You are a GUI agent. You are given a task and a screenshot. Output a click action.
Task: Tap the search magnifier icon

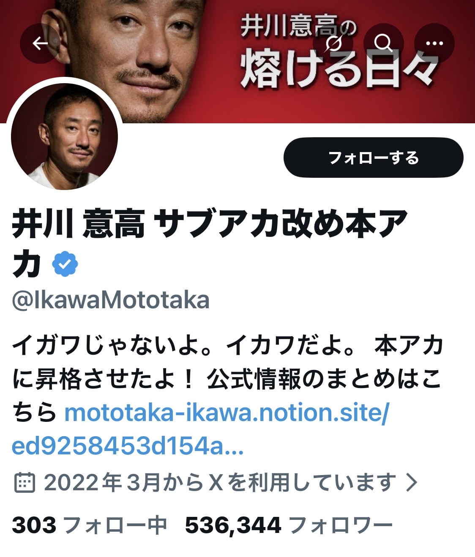pos(384,43)
